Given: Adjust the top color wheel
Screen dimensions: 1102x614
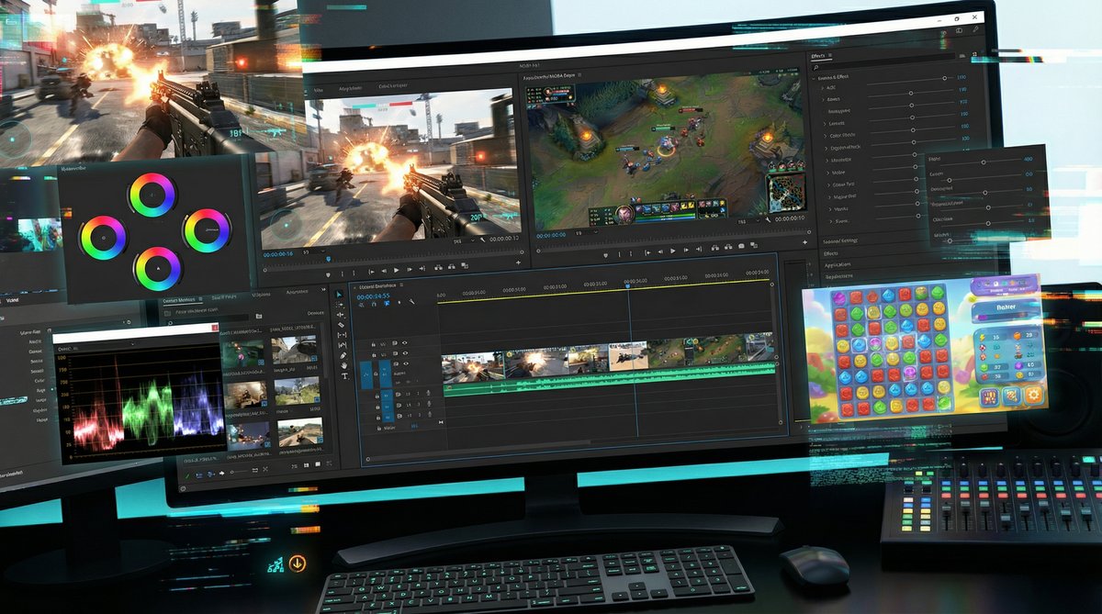Looking at the screenshot, I should click(x=152, y=195).
